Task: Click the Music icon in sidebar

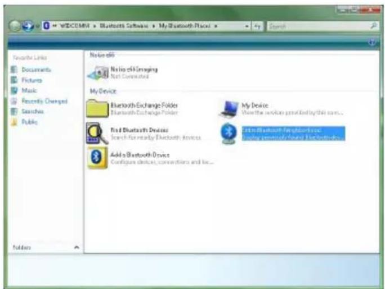Action: click(15, 90)
